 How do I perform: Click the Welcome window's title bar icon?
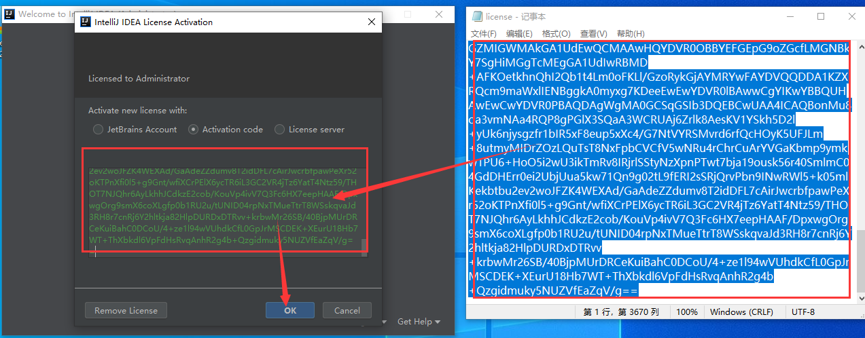tap(9, 14)
